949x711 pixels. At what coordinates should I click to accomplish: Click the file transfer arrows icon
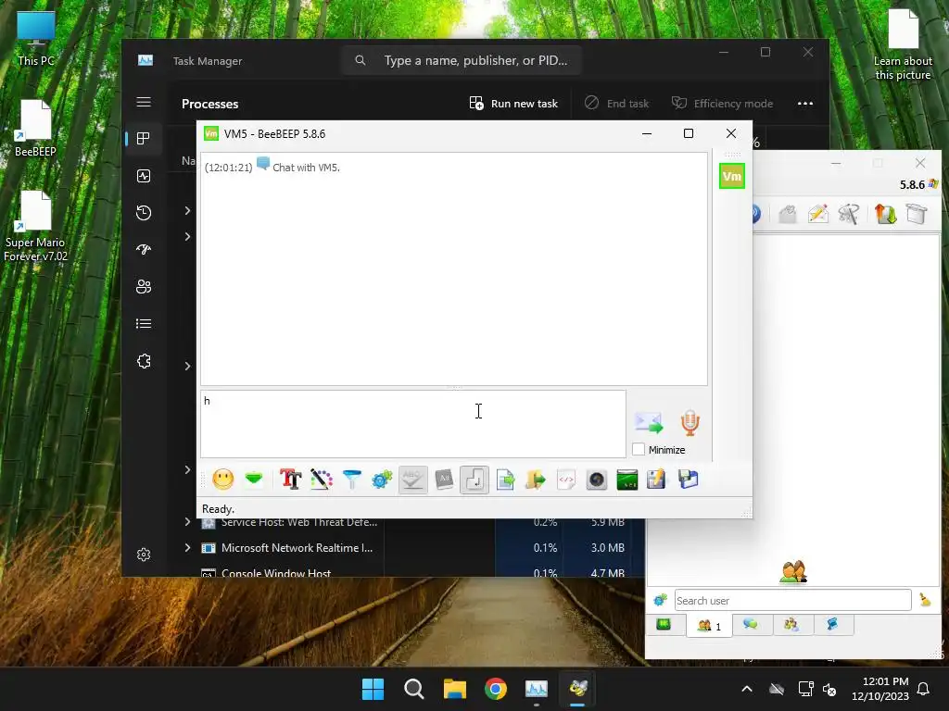point(885,214)
